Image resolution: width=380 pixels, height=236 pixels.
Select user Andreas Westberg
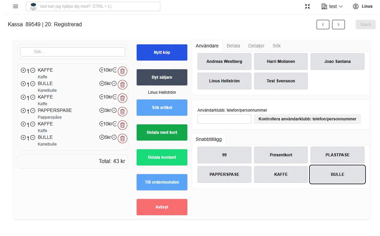(x=224, y=62)
